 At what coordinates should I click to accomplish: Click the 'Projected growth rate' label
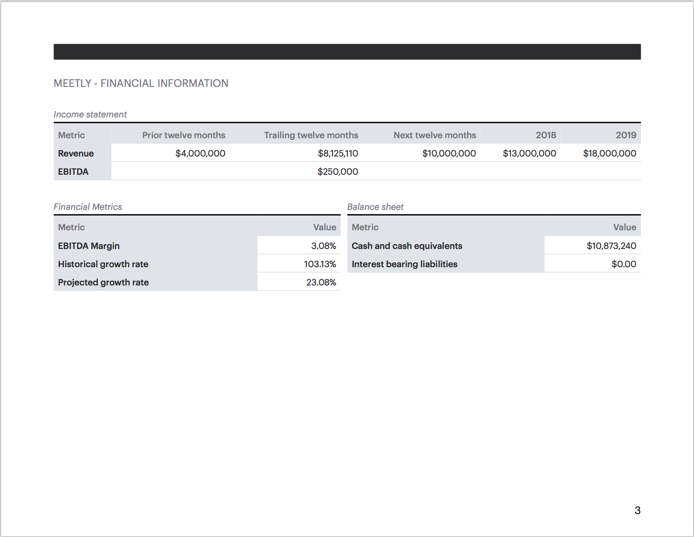103,282
